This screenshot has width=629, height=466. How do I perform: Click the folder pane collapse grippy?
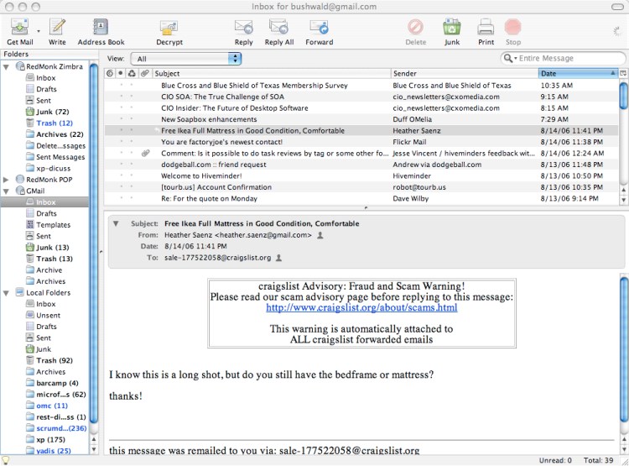101,252
